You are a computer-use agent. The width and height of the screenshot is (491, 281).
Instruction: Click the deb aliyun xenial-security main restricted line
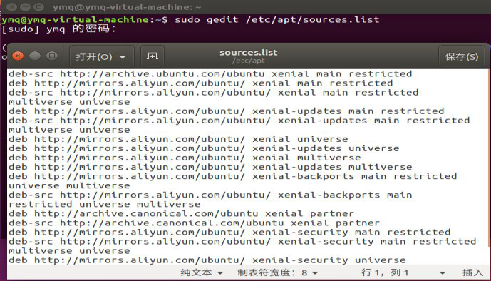(x=229, y=233)
